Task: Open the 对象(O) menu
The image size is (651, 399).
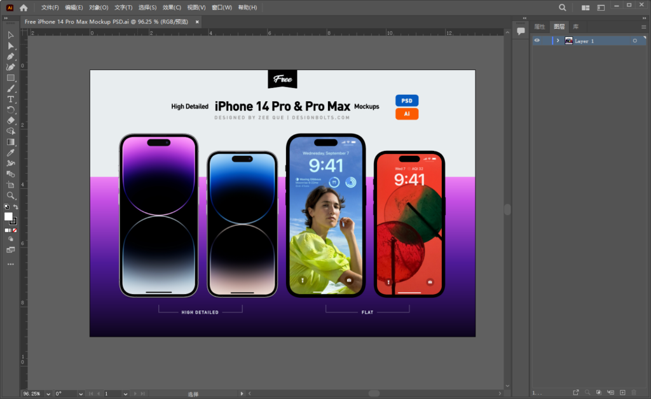Action: pos(99,8)
